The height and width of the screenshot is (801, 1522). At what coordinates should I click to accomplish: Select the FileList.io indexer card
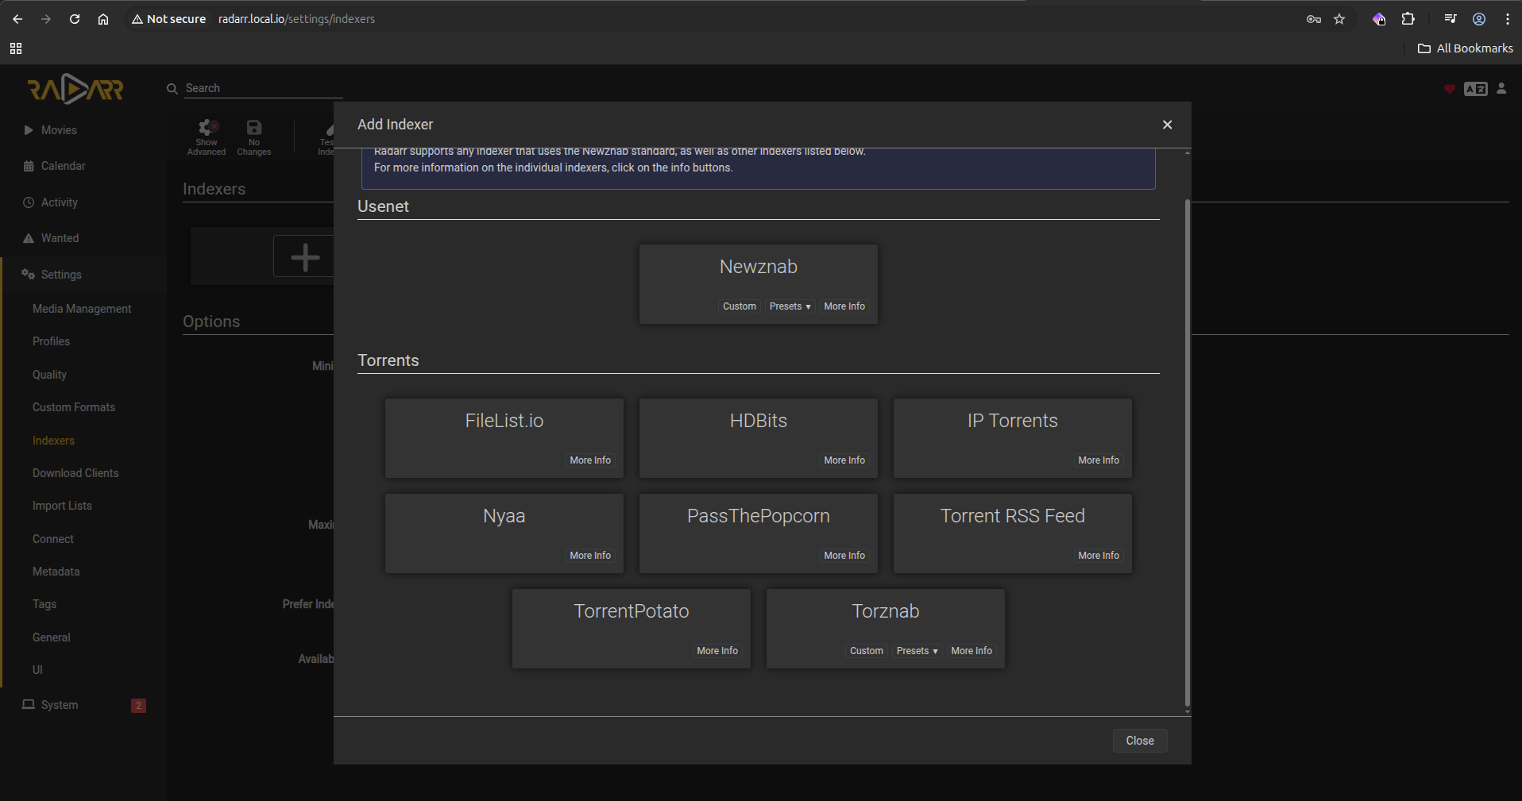(504, 437)
